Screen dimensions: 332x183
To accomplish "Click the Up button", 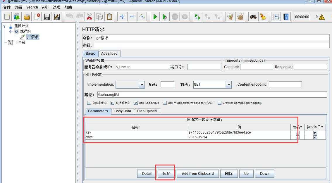I will [x=246, y=174].
